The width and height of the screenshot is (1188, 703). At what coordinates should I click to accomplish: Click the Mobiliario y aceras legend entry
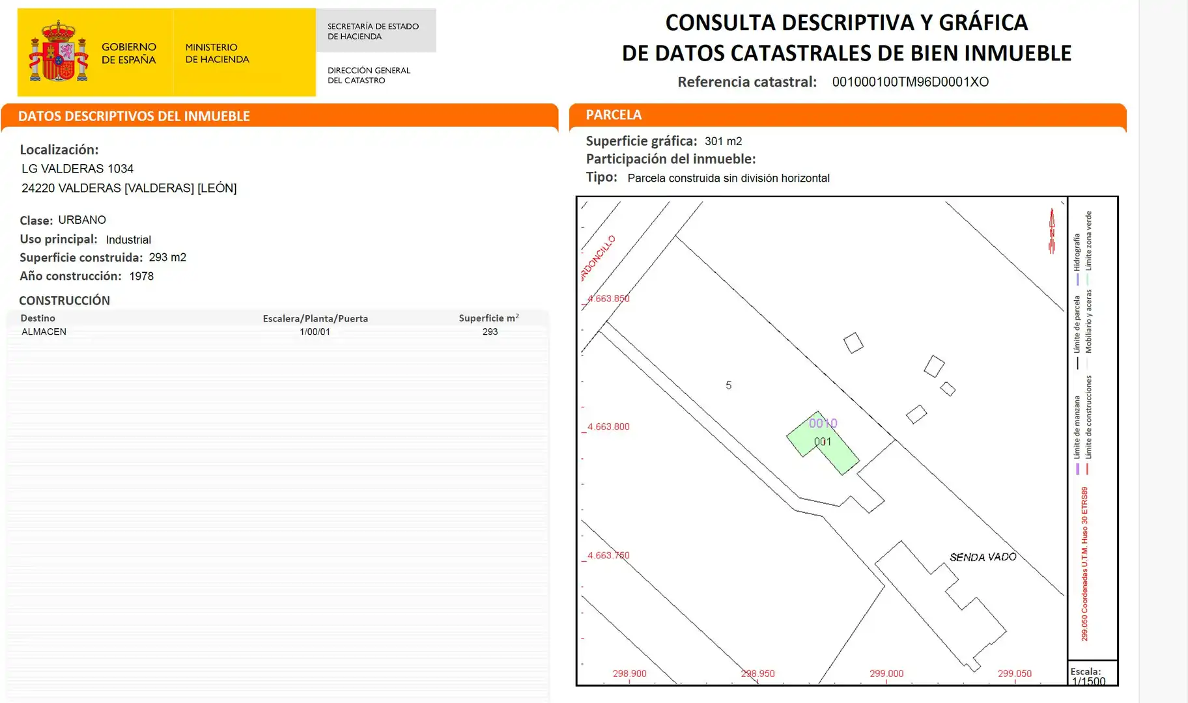pyautogui.click(x=1088, y=329)
